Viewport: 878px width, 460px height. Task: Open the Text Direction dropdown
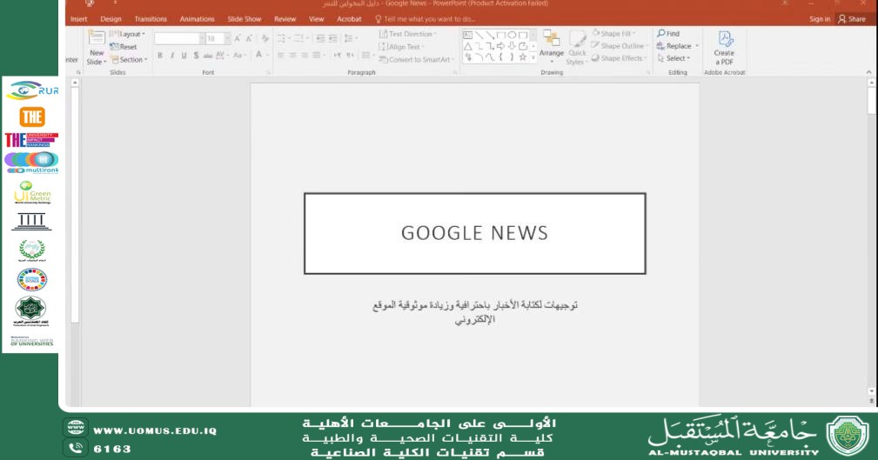[407, 34]
